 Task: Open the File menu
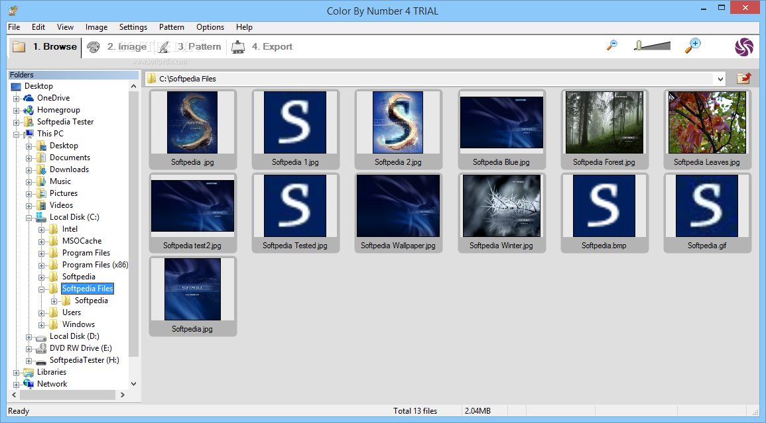click(14, 27)
